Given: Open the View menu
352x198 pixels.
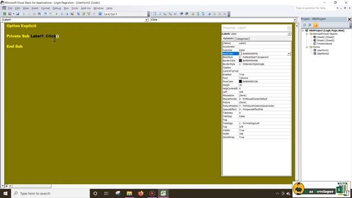Looking at the screenshot, I should point(26,8).
